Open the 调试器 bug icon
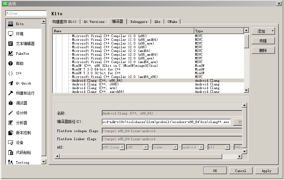The width and height of the screenshot is (284, 180). (x=11, y=103)
